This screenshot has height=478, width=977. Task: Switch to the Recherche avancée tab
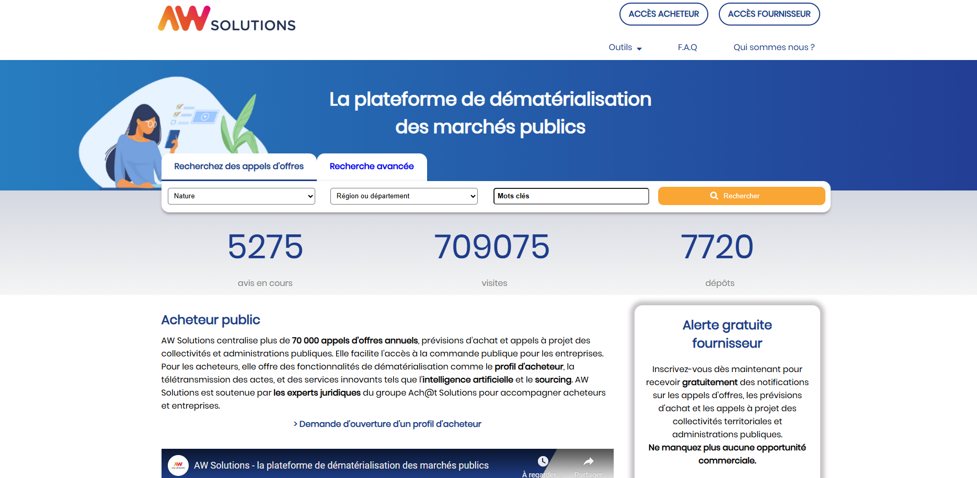coord(371,166)
